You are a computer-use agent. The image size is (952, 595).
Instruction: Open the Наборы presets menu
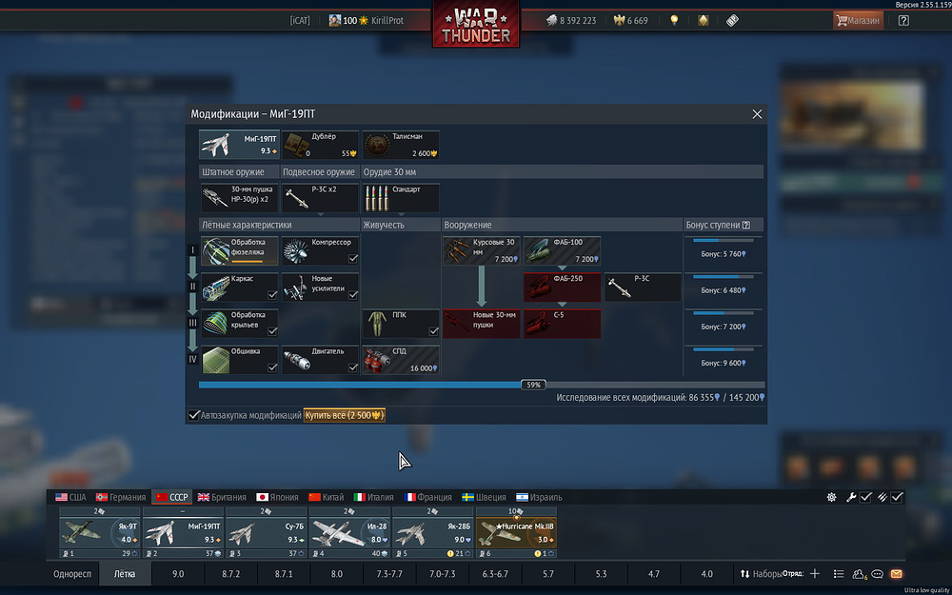point(761,574)
